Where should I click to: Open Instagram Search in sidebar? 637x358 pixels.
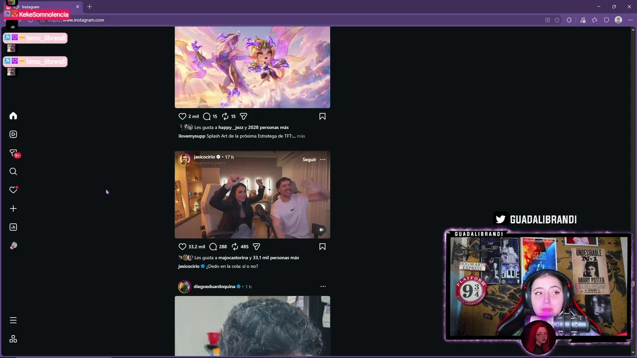pyautogui.click(x=13, y=172)
